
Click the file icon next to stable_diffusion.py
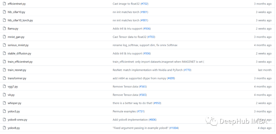coord(4,53)
